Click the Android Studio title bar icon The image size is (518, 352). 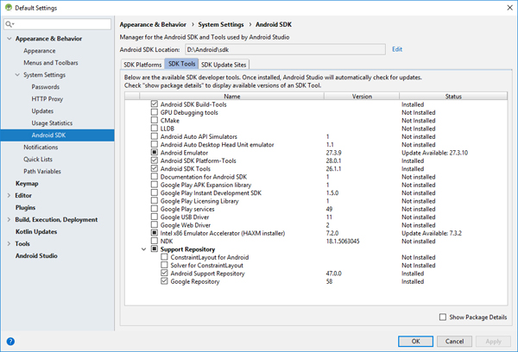[x=8, y=7]
